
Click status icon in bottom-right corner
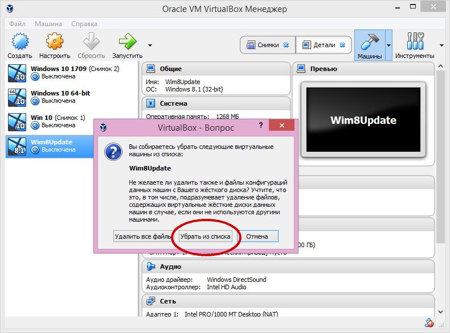pyautogui.click(x=427, y=324)
